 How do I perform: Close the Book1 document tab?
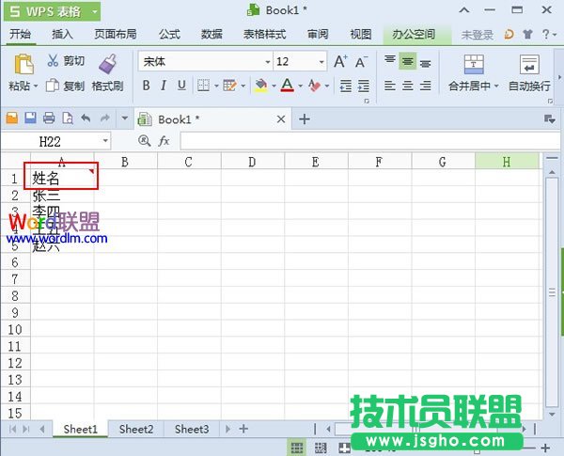click(x=281, y=119)
